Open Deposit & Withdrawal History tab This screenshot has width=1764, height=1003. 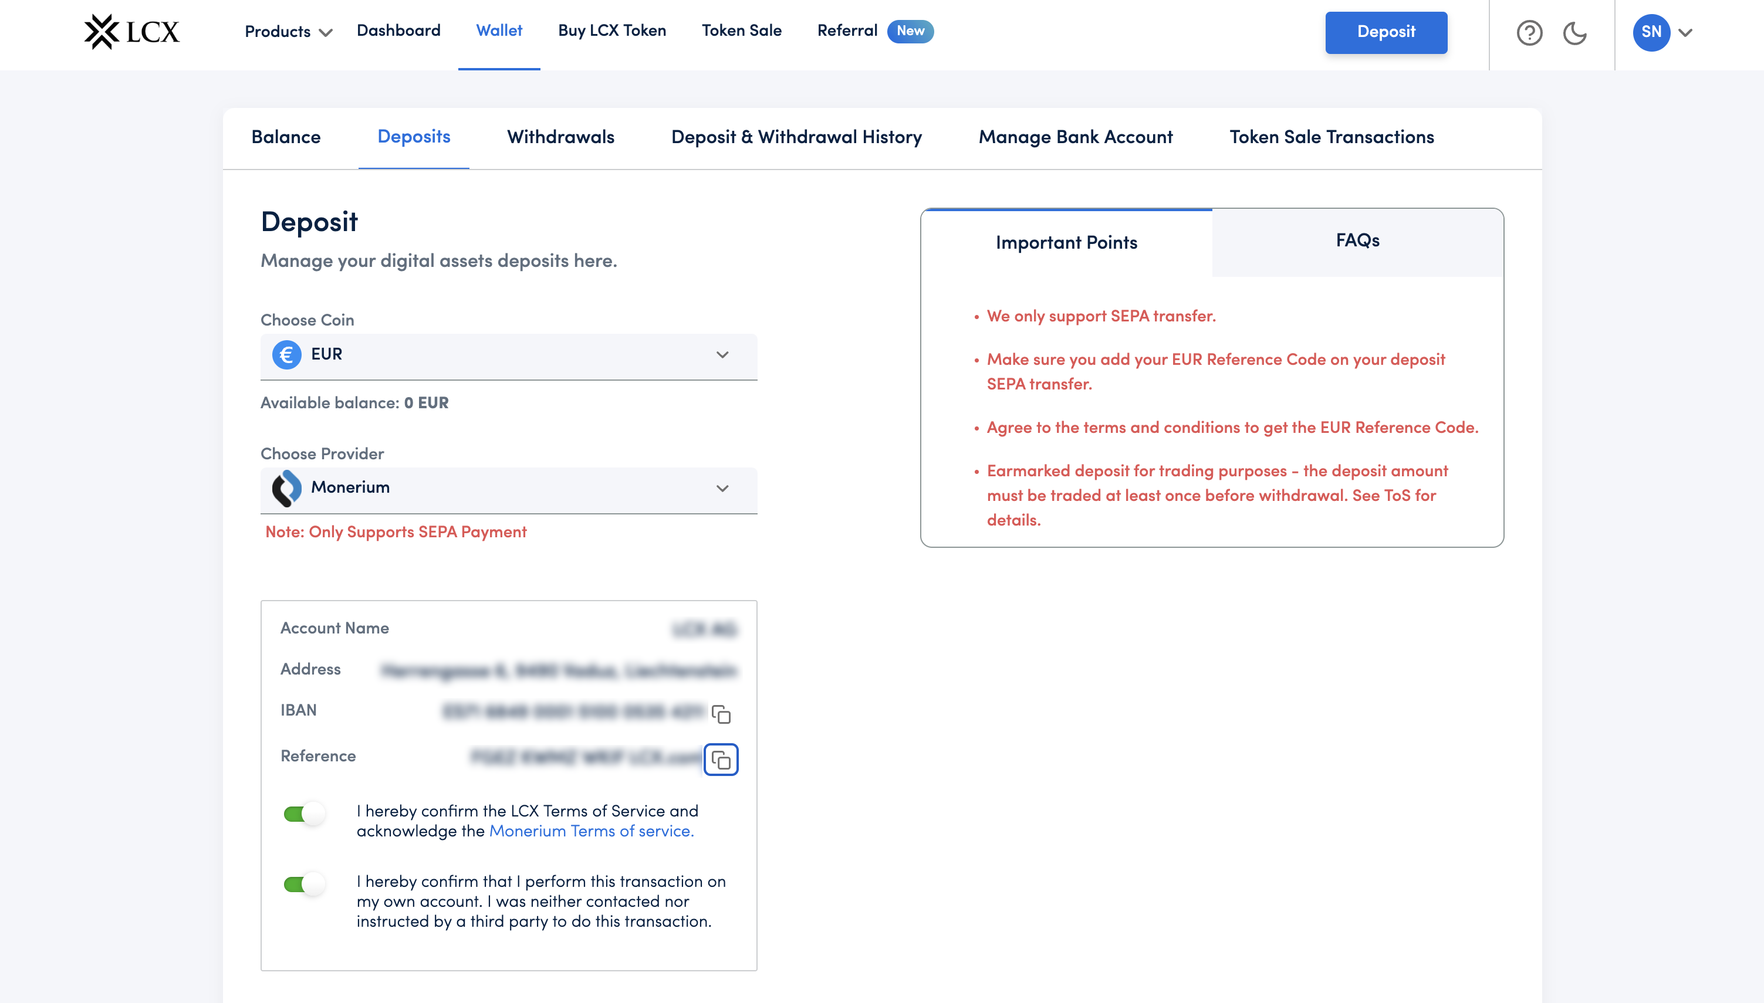click(x=796, y=137)
